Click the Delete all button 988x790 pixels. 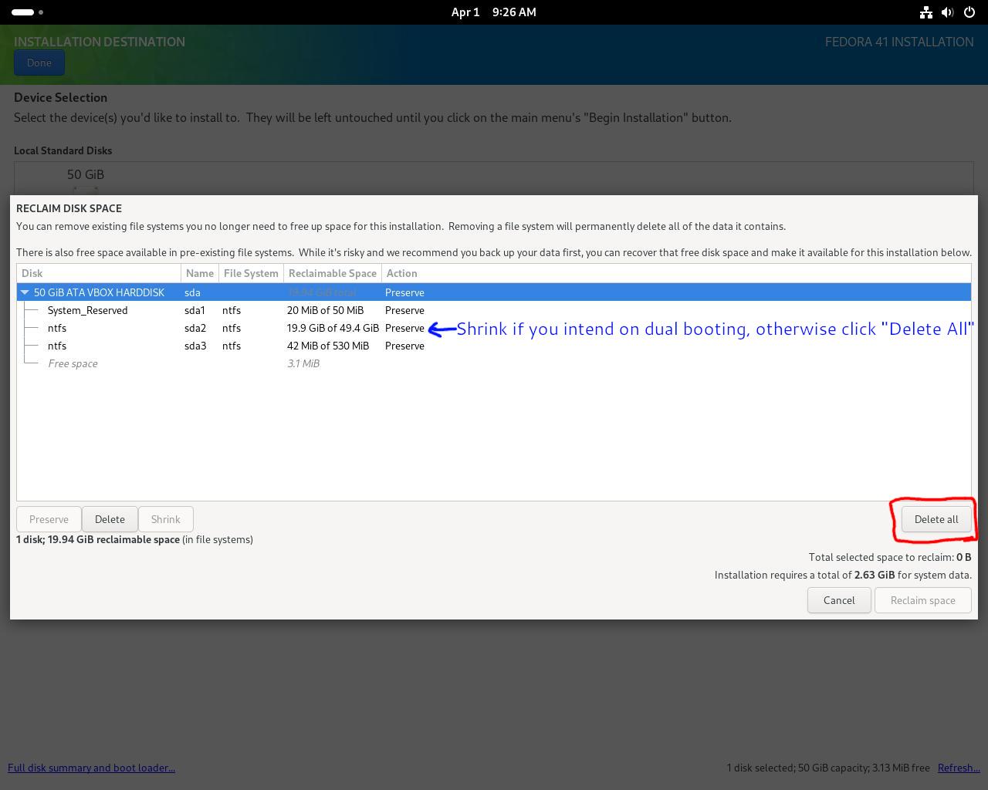pos(936,519)
